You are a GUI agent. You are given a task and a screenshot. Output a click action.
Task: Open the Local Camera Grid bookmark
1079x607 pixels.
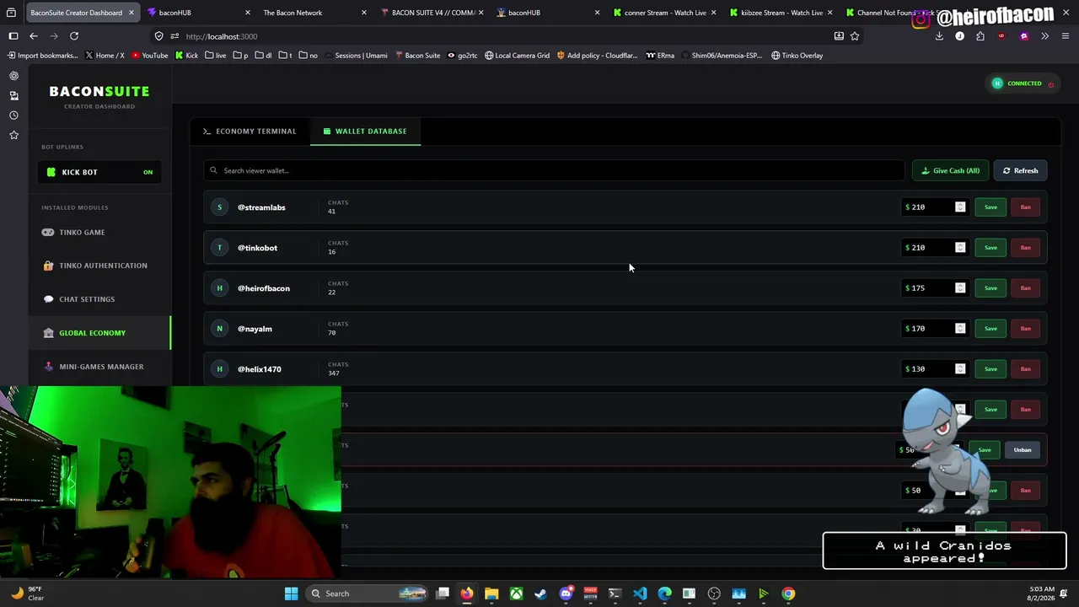517,56
